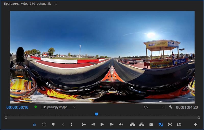Click the Extract button
204x130 pixels.
(142, 124)
